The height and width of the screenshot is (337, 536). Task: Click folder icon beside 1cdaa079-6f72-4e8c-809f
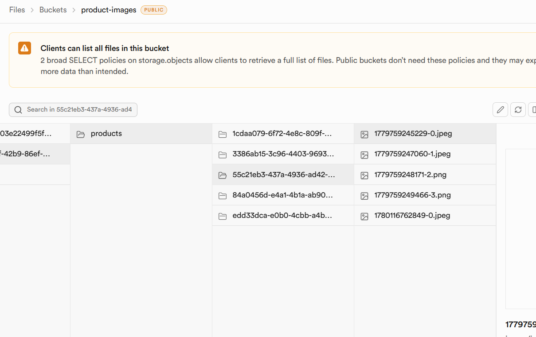coord(223,134)
